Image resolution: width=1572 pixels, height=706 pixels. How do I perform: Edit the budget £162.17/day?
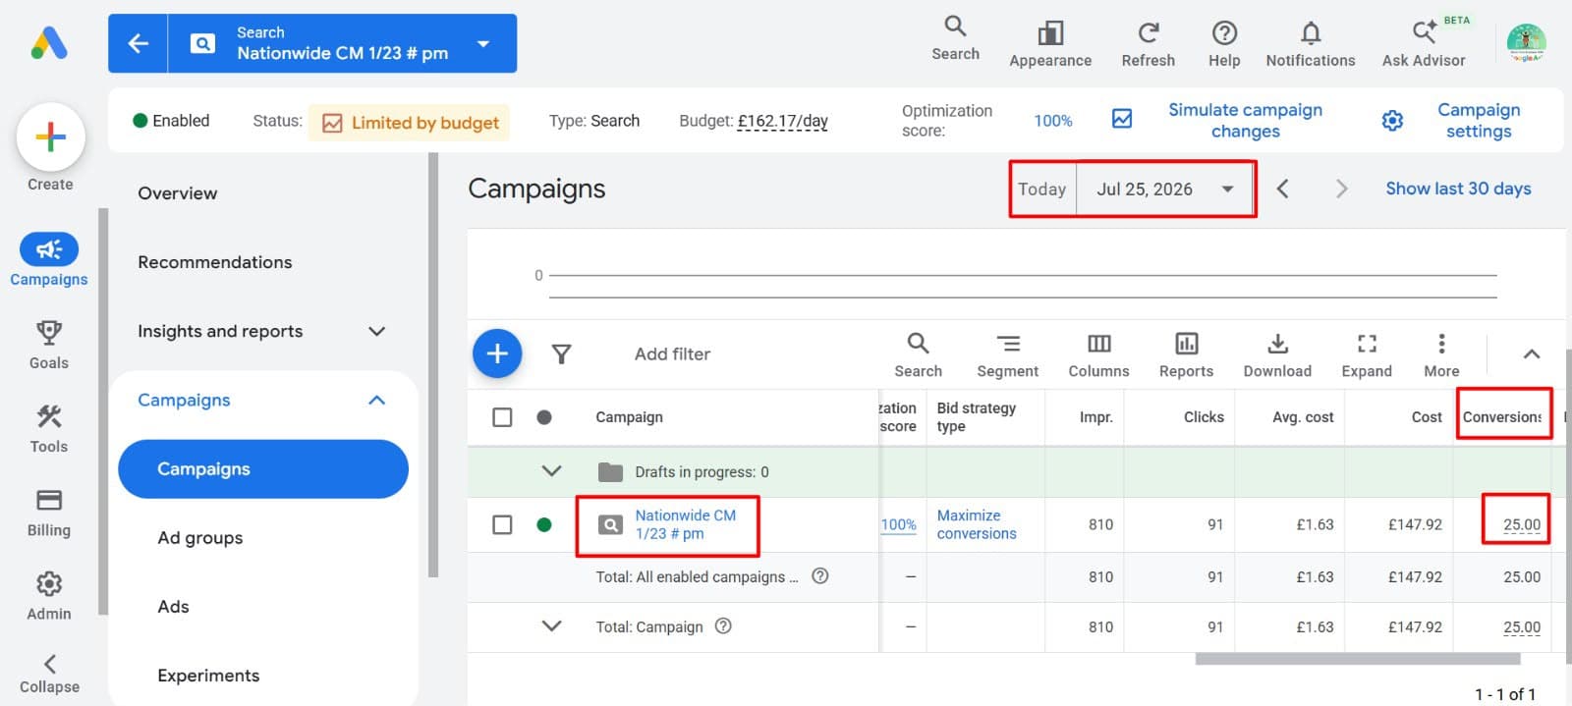(x=782, y=121)
